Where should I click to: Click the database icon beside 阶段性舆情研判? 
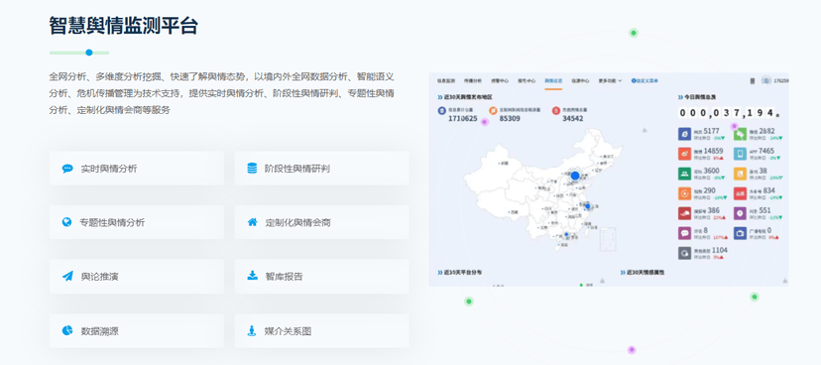(x=253, y=168)
